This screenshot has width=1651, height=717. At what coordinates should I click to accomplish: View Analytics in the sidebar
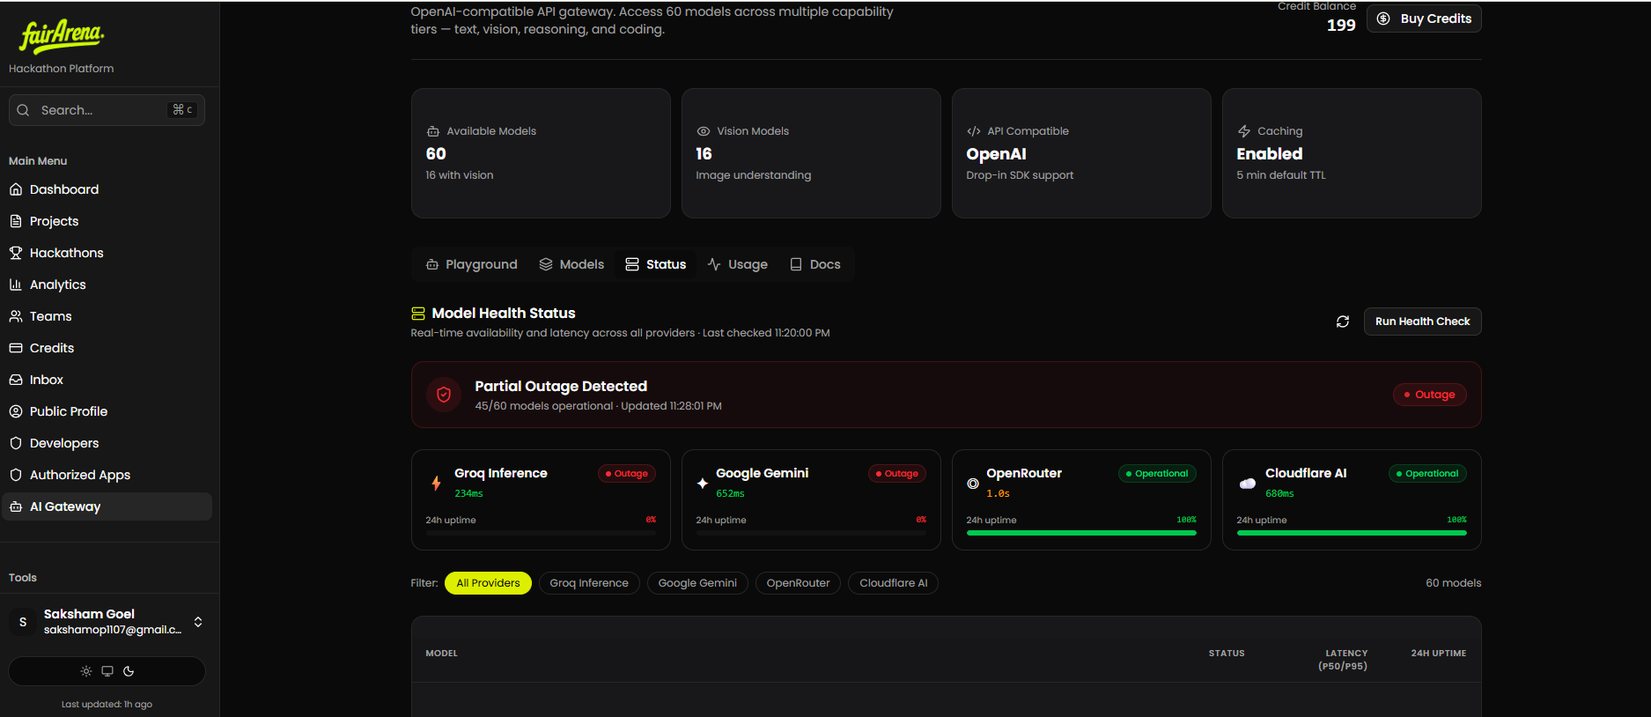pos(107,285)
